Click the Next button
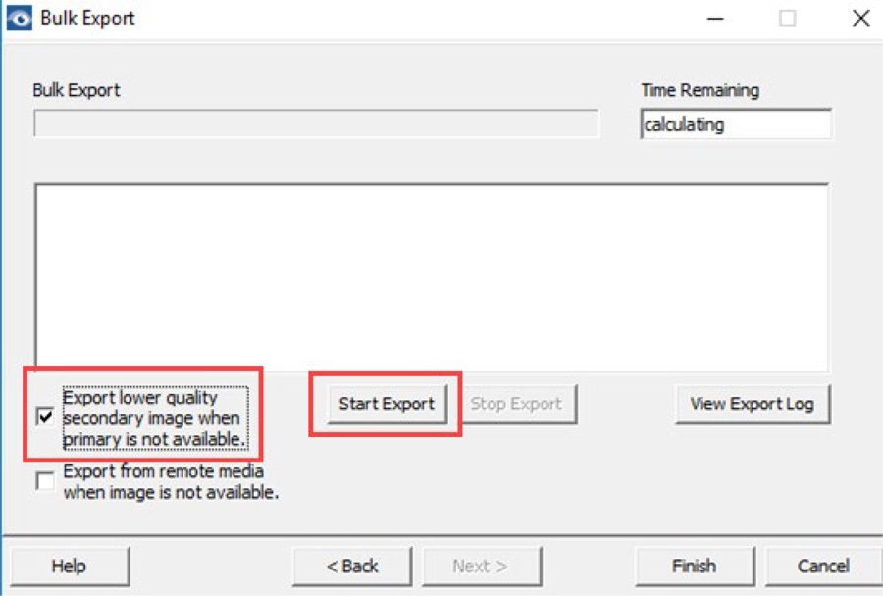The height and width of the screenshot is (596, 883). click(481, 566)
